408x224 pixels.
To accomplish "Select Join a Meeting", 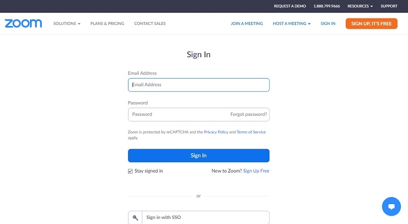I will [x=247, y=23].
